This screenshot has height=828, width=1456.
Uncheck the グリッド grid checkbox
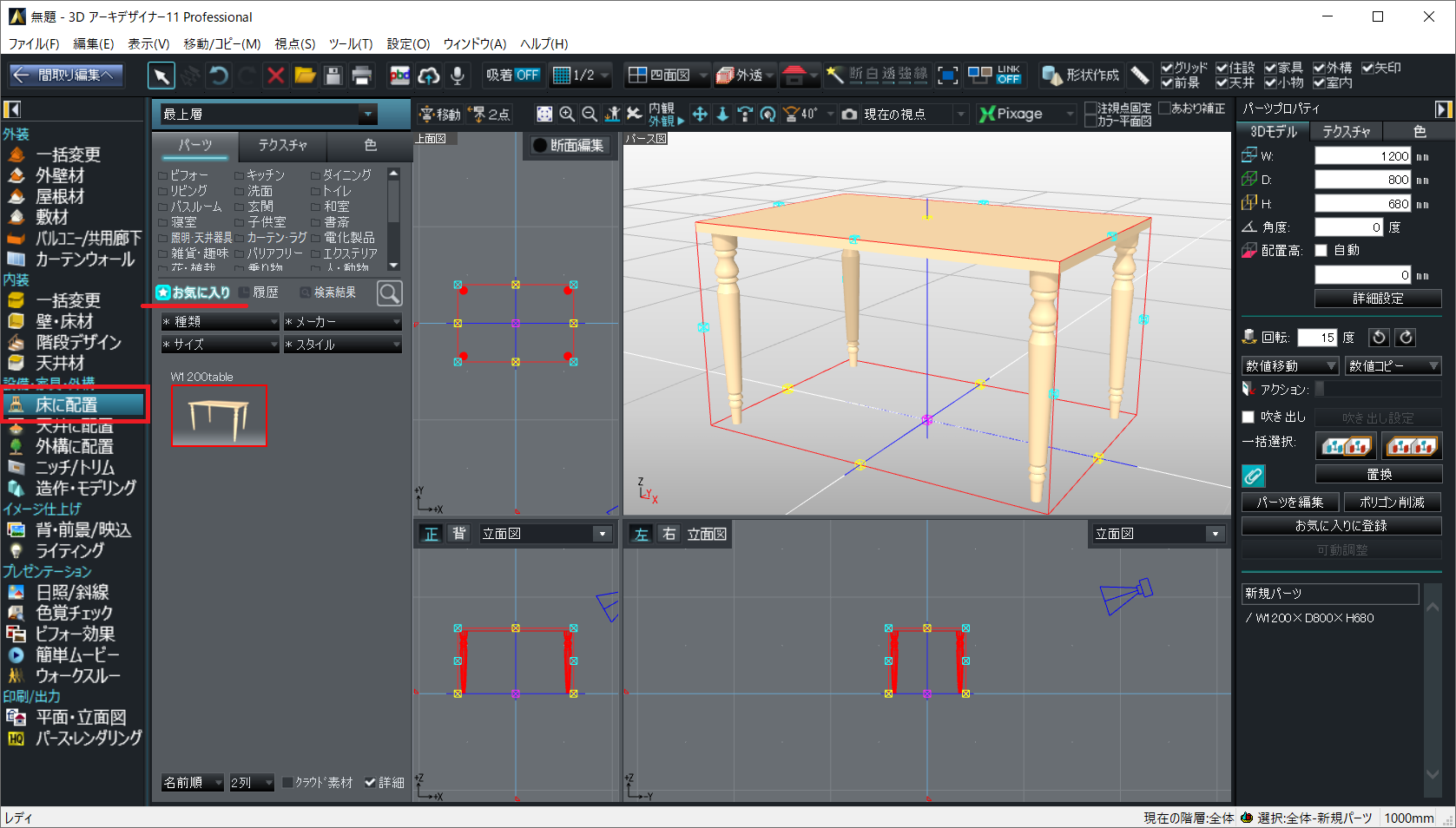point(1167,68)
